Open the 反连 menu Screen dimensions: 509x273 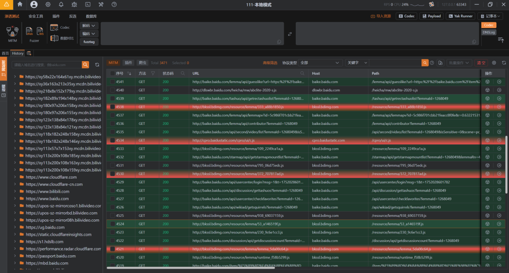(x=73, y=16)
